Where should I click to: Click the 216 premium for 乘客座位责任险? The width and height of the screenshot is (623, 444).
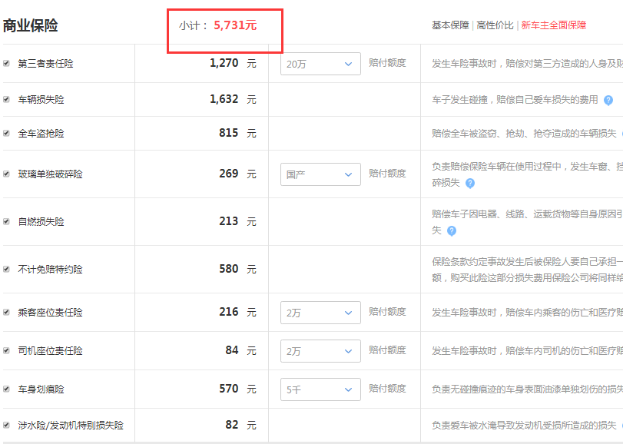228,312
